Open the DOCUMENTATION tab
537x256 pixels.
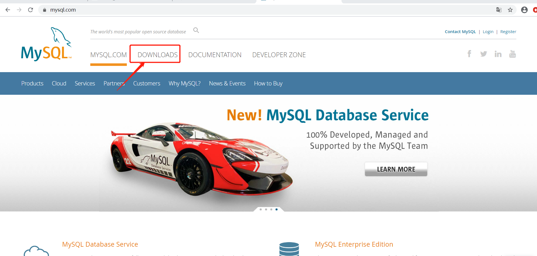click(215, 55)
